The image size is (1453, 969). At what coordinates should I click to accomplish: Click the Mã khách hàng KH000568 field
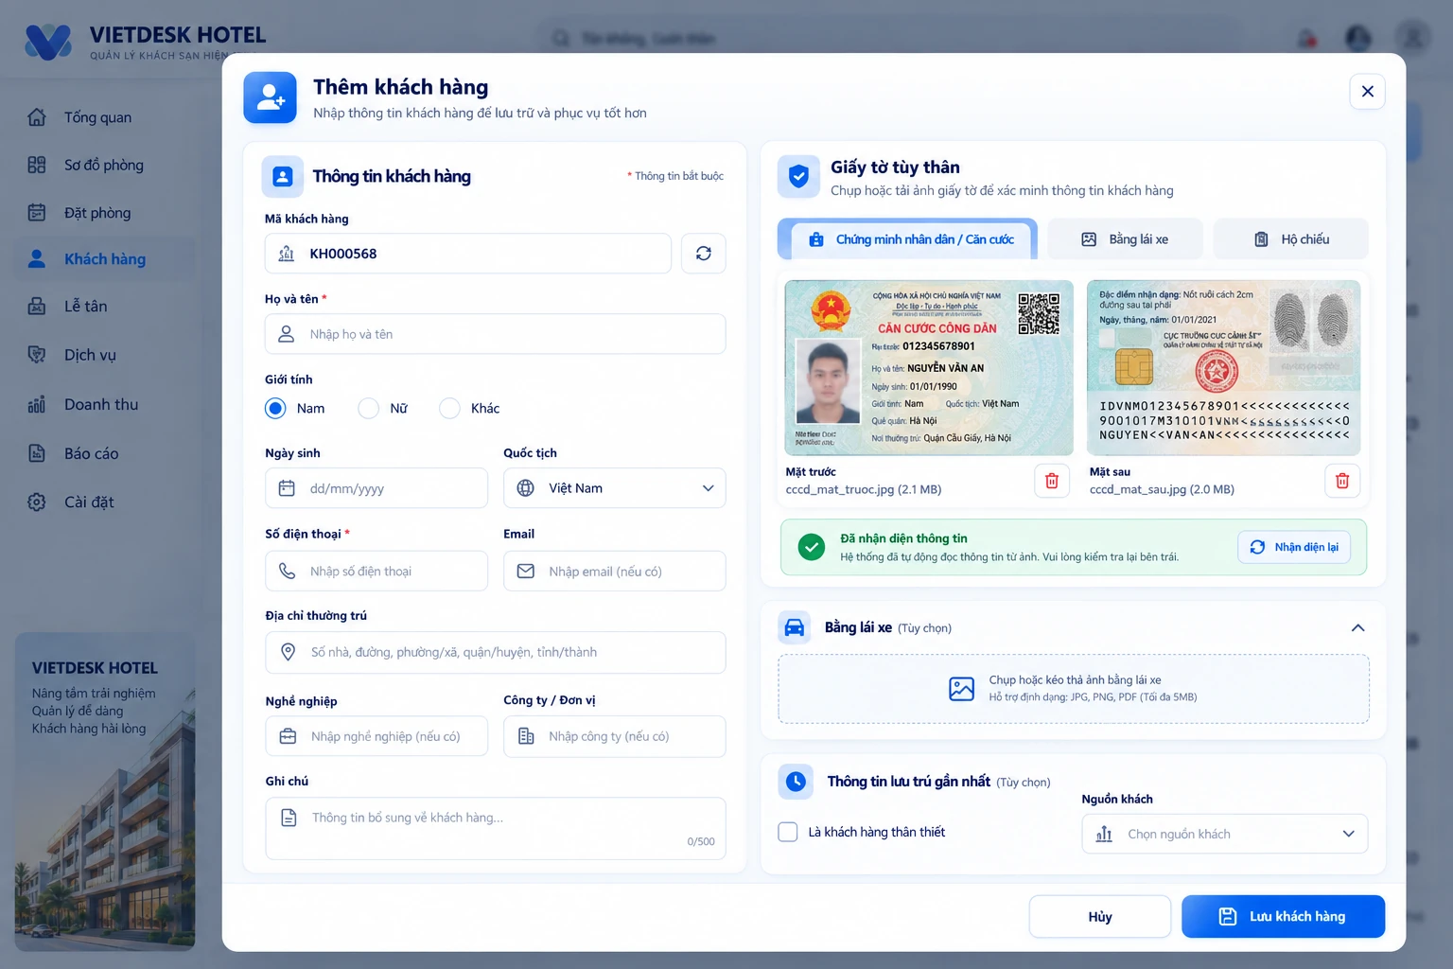point(468,254)
